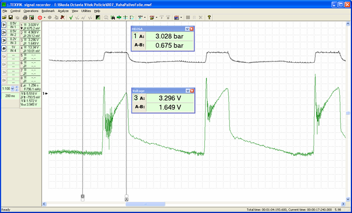Expand the Voltage panel dropdown arrow
The height and width of the screenshot is (213, 352).
point(188,91)
